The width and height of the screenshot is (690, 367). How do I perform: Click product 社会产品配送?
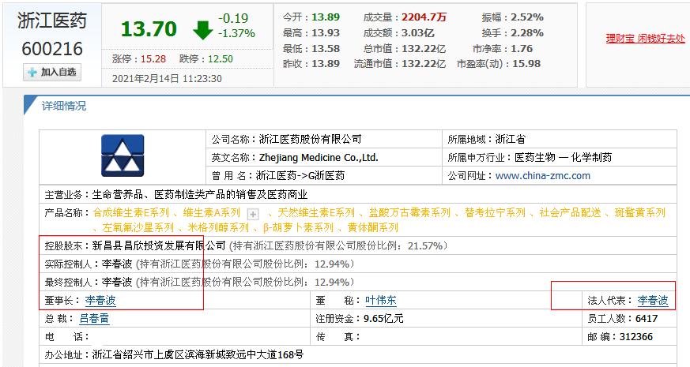tap(571, 213)
